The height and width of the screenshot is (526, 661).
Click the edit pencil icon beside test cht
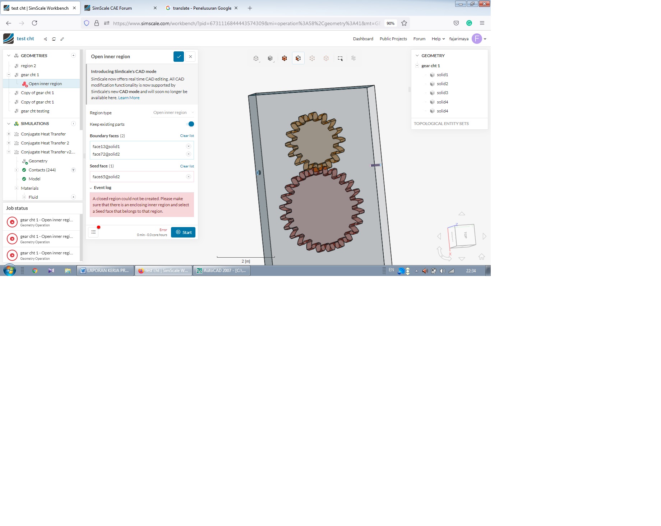62,39
